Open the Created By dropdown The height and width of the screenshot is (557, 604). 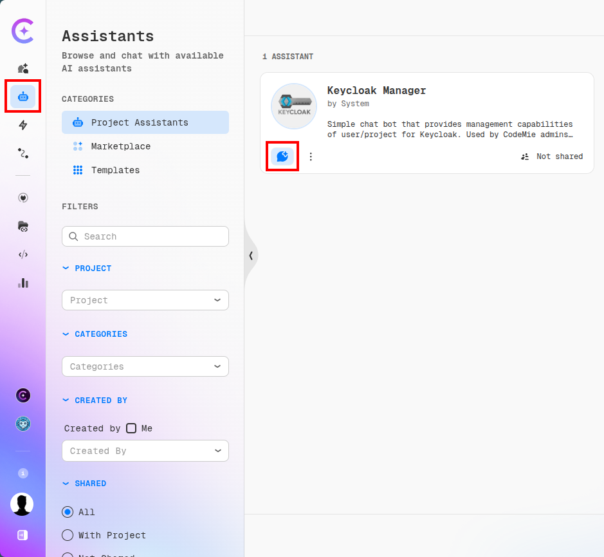[x=145, y=451]
